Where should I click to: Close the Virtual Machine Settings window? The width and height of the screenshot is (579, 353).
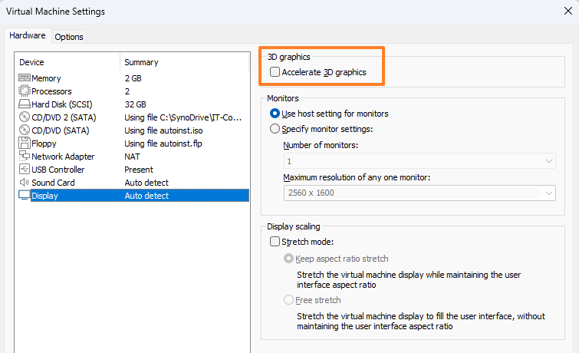click(x=567, y=12)
